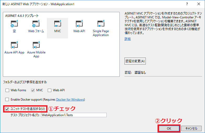Open the 詳細 link

(128, 39)
